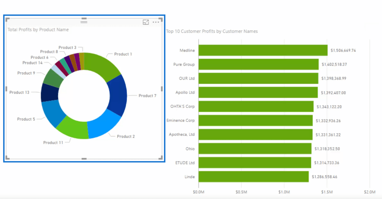
Task: Click the $1,286,558.46 value label
Action: (324, 177)
